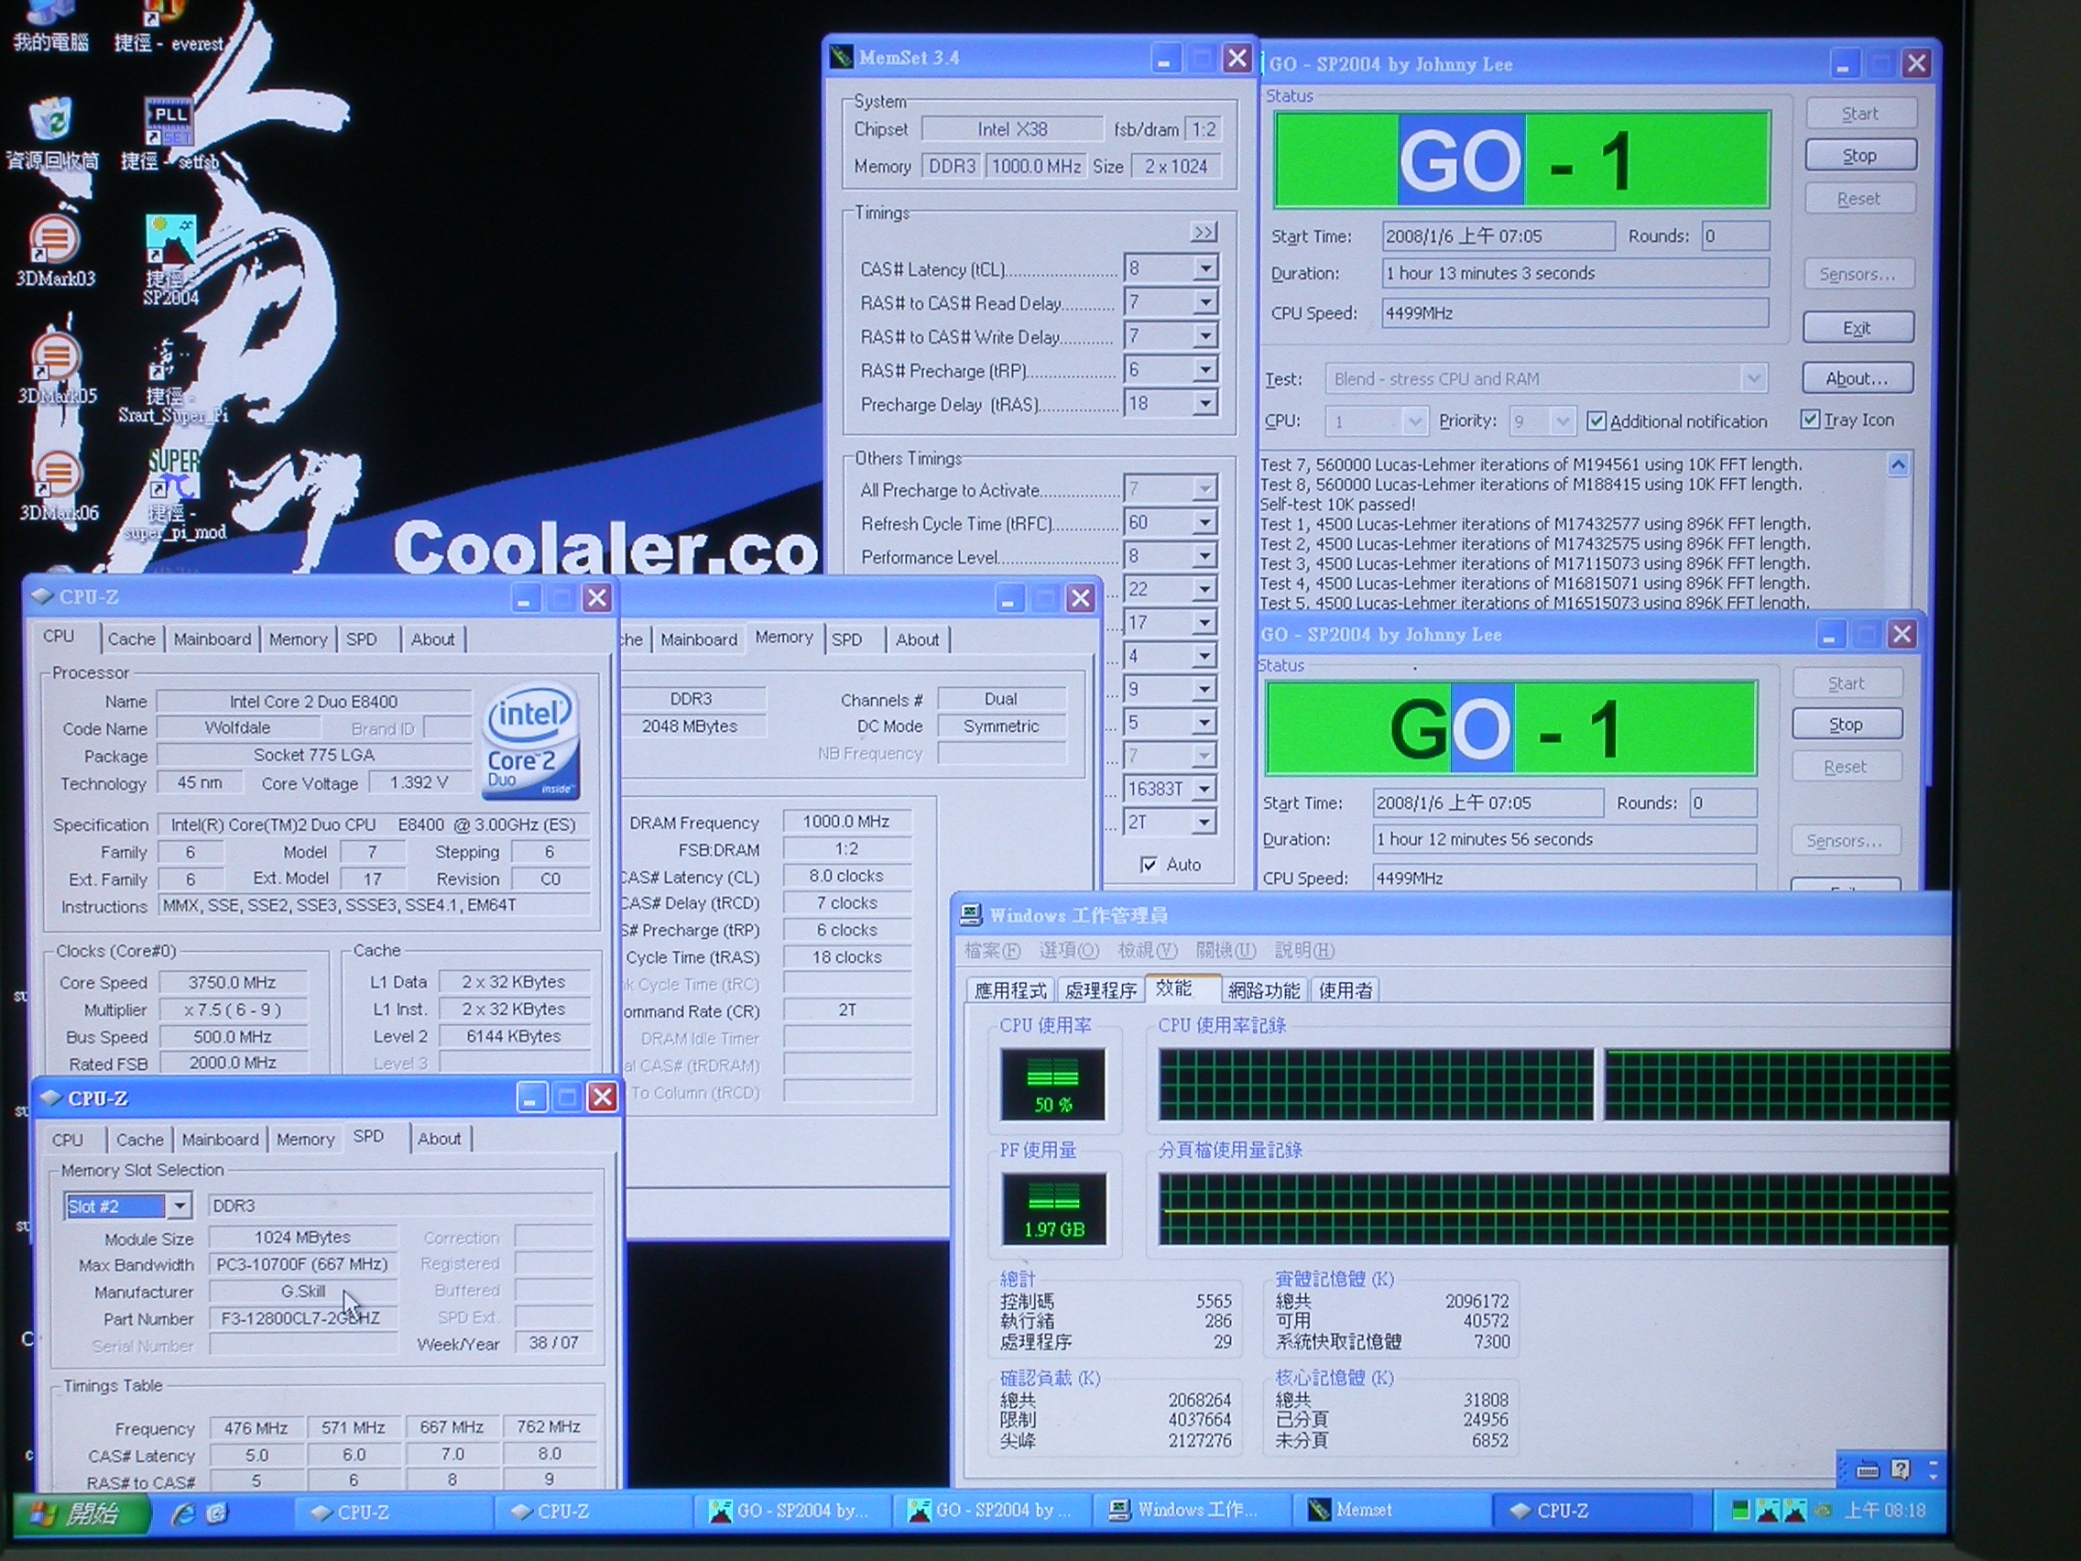Expand RAS# to CAS# Write Delay dropdown
2081x1561 pixels.
(1205, 336)
